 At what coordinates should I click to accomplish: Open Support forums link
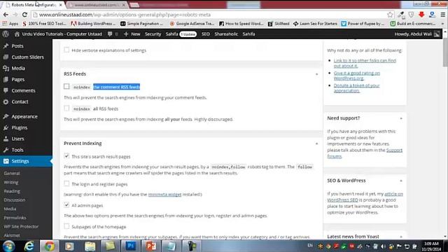tap(365, 153)
